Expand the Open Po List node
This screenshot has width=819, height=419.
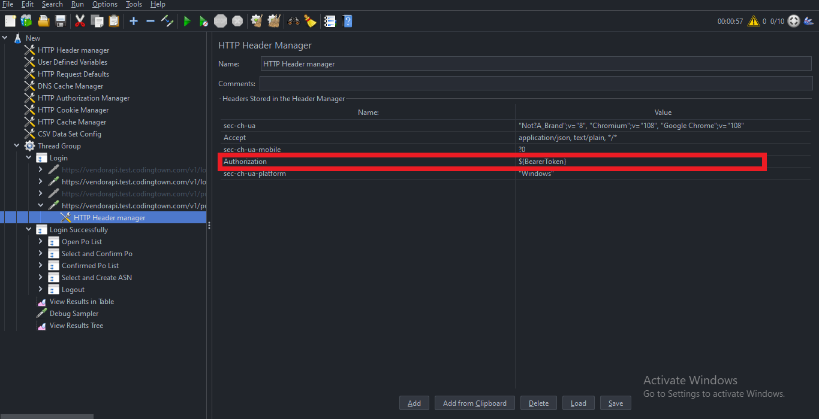[41, 241]
